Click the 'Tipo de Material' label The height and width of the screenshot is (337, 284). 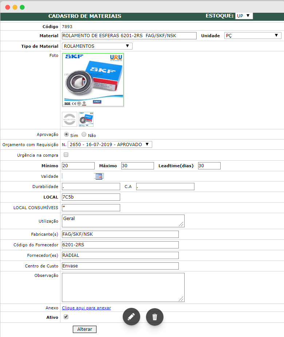(x=40, y=46)
